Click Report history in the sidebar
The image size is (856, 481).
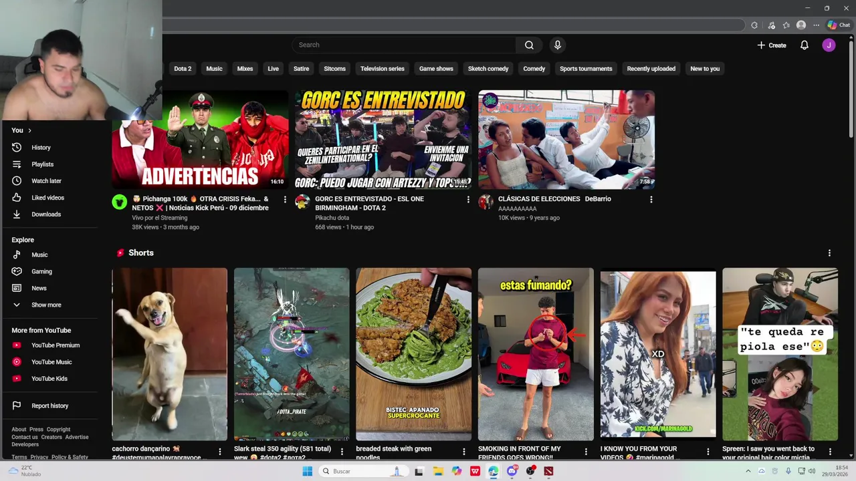point(50,406)
